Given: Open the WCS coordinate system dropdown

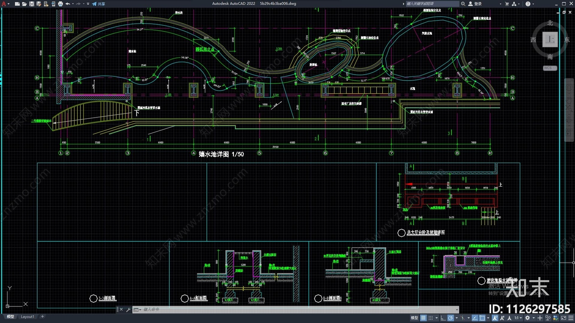Looking at the screenshot, I should (x=550, y=68).
